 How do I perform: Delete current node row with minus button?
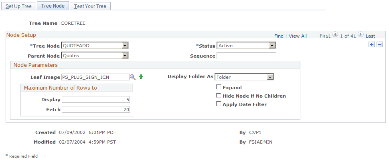(x=380, y=44)
